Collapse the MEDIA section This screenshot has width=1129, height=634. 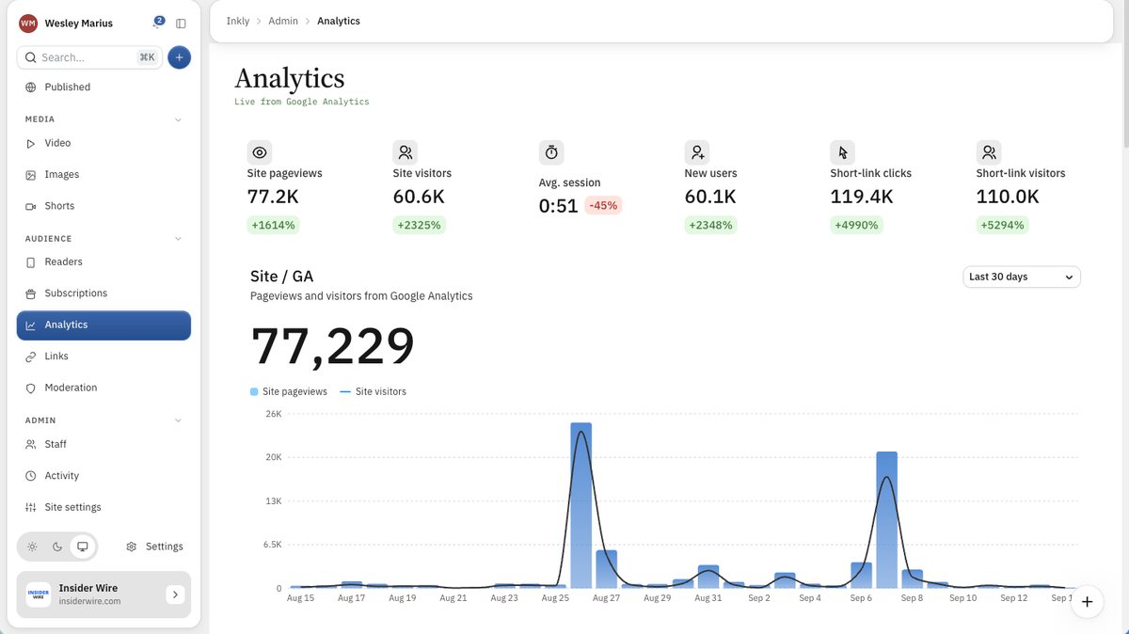tap(178, 119)
